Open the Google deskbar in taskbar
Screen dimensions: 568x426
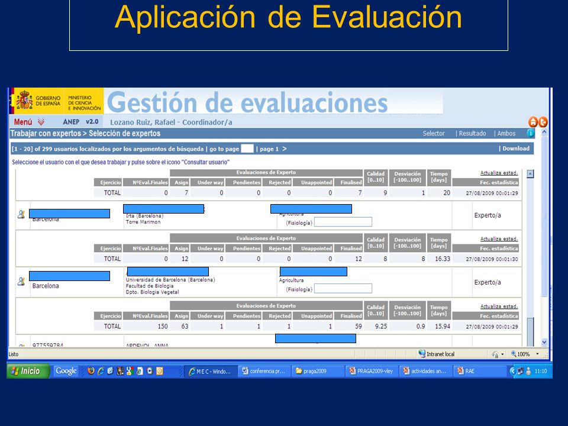tap(66, 371)
